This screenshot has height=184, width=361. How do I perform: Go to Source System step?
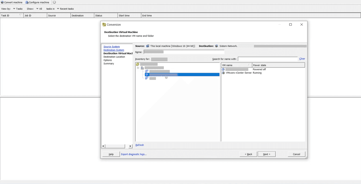coord(111,47)
